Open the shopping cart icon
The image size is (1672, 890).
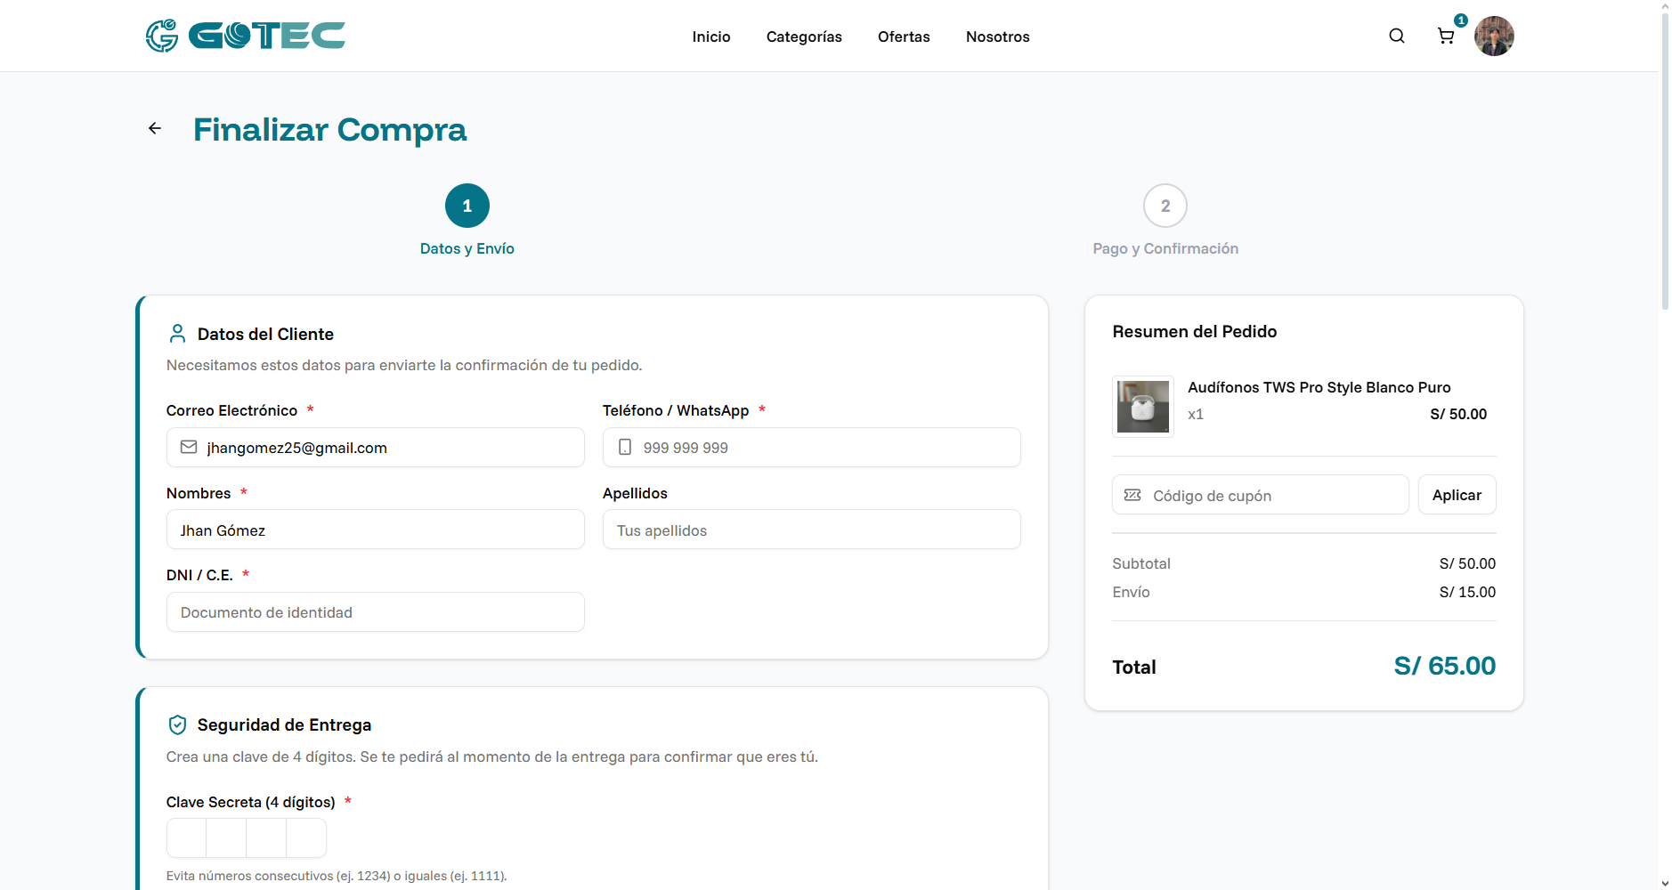click(x=1446, y=36)
